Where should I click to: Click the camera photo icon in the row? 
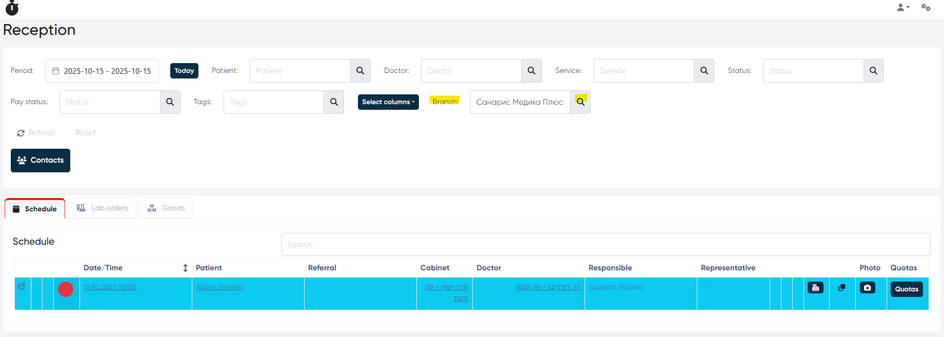(867, 288)
